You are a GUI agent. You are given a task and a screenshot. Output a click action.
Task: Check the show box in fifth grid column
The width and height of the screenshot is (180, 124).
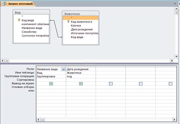[170, 83]
